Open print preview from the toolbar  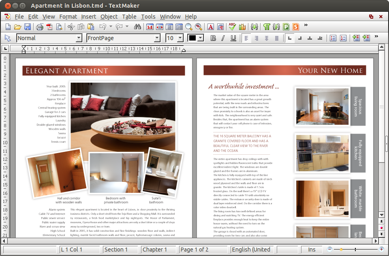click(x=59, y=27)
